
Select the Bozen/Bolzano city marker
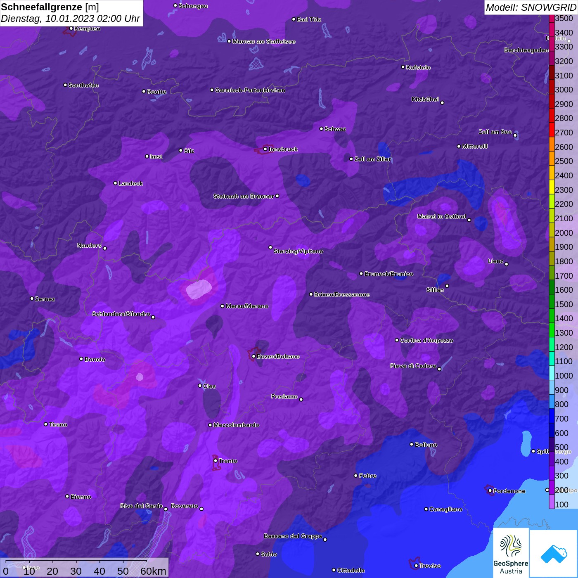click(x=253, y=356)
